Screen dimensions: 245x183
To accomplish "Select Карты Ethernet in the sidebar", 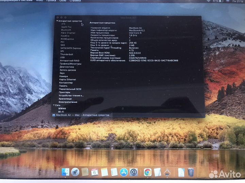I will coord(68,79).
